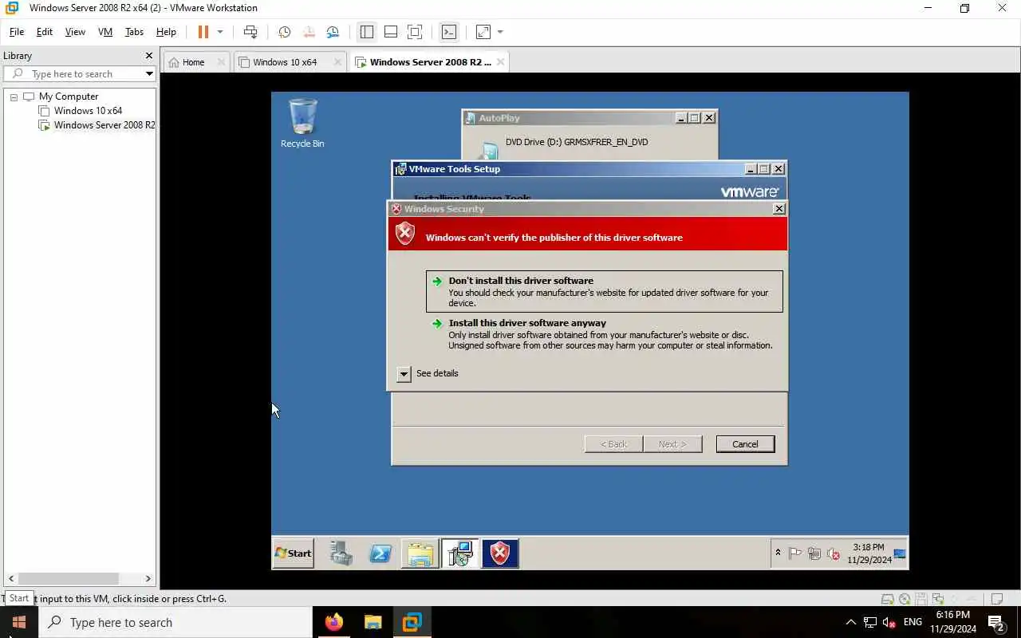This screenshot has width=1021, height=638.
Task: Open the Help menu
Action: [x=166, y=32]
